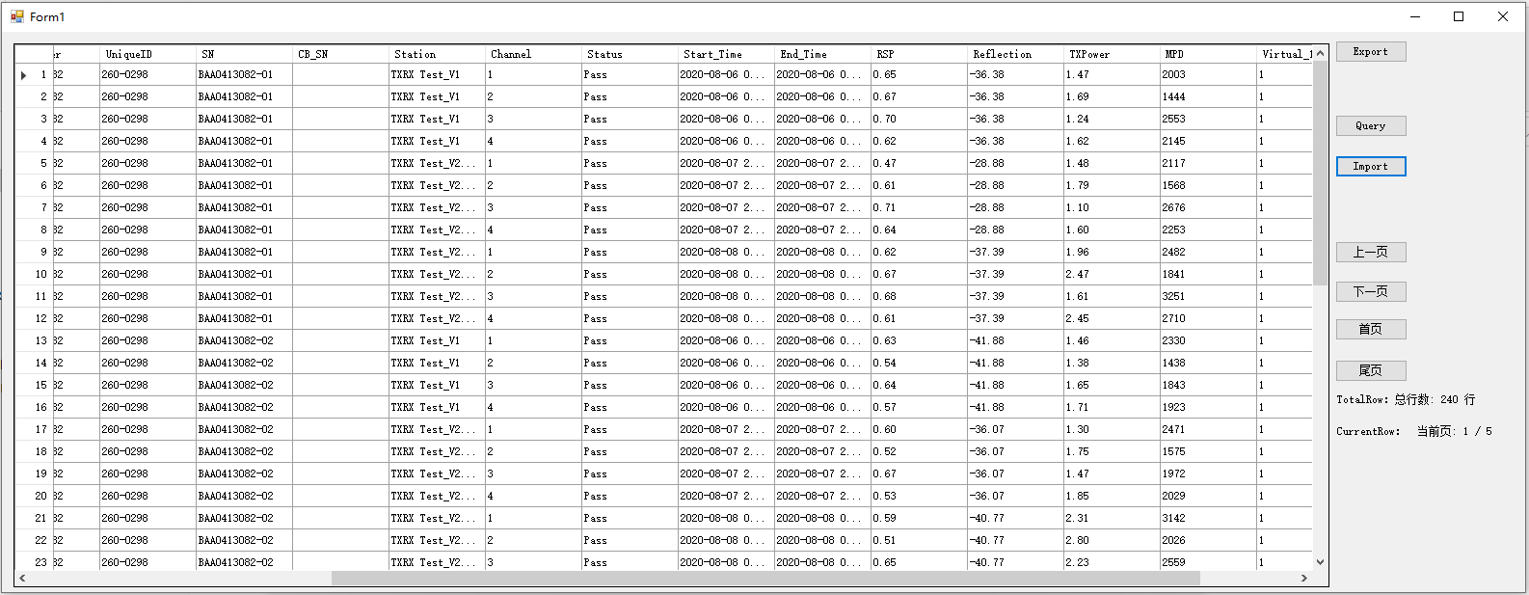This screenshot has width=1529, height=595.
Task: Click the horizontal scrollbar right arrow
Action: (1303, 578)
